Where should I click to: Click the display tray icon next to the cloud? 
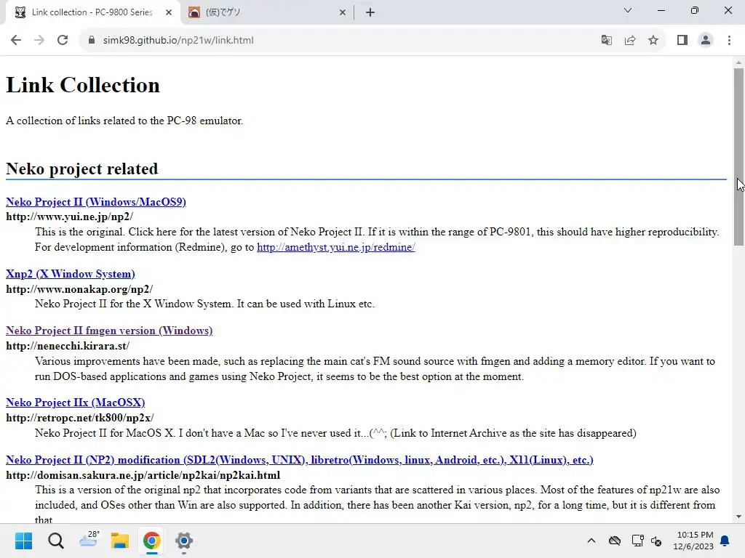(637, 541)
